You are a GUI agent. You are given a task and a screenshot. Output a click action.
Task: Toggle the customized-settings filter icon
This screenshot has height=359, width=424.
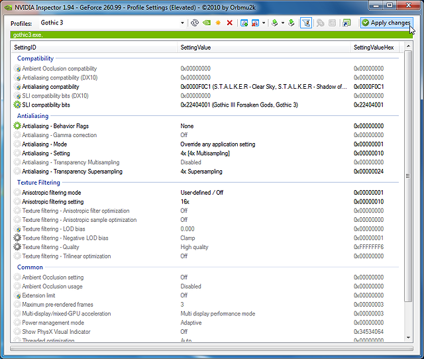(306, 23)
